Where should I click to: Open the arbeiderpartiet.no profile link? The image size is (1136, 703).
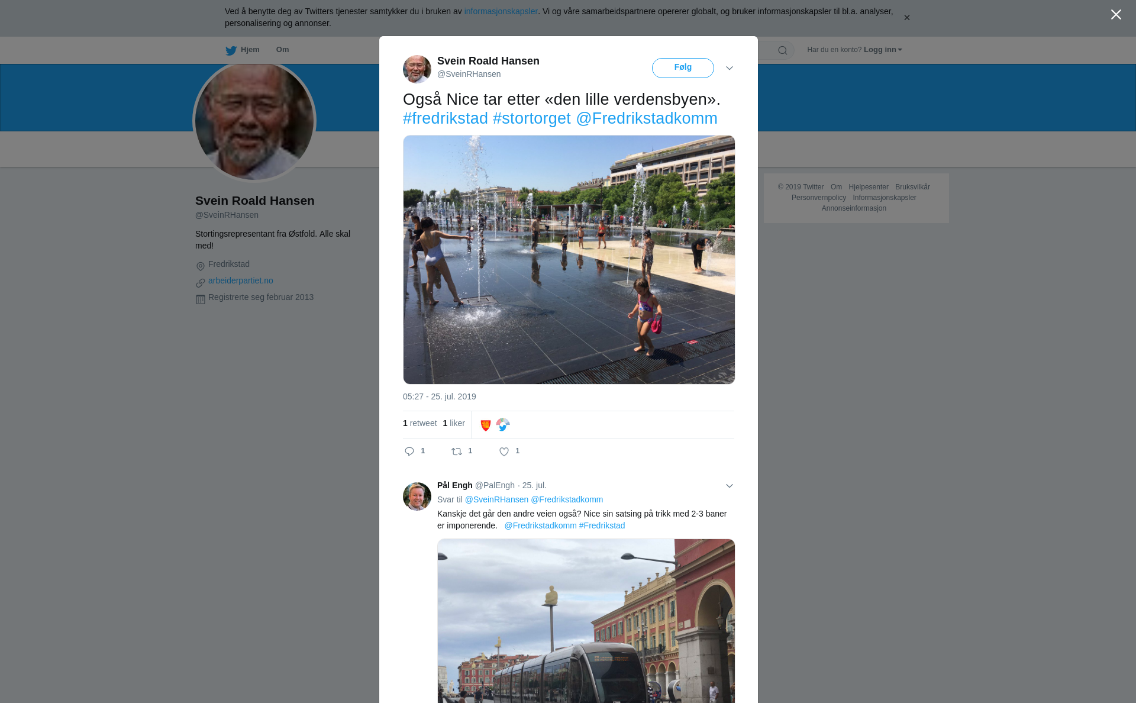pos(241,280)
